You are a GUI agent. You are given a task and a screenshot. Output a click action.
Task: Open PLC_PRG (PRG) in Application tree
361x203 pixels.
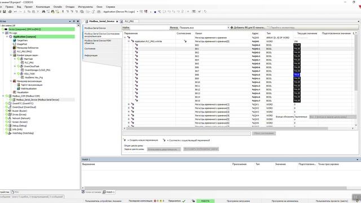click(x=24, y=51)
